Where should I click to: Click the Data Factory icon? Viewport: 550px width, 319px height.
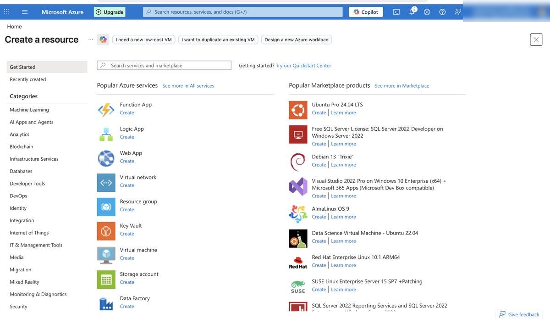pyautogui.click(x=106, y=303)
